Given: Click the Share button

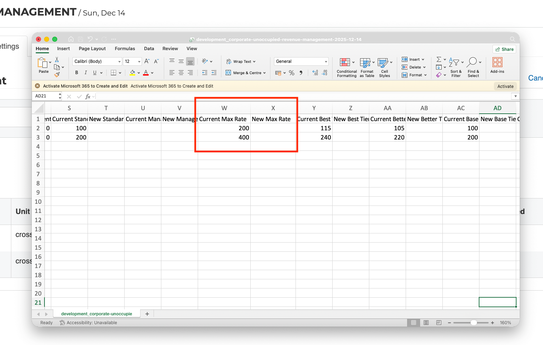Looking at the screenshot, I should coord(504,49).
